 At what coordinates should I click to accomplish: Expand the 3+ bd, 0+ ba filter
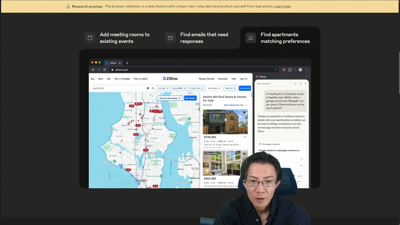coord(196,88)
